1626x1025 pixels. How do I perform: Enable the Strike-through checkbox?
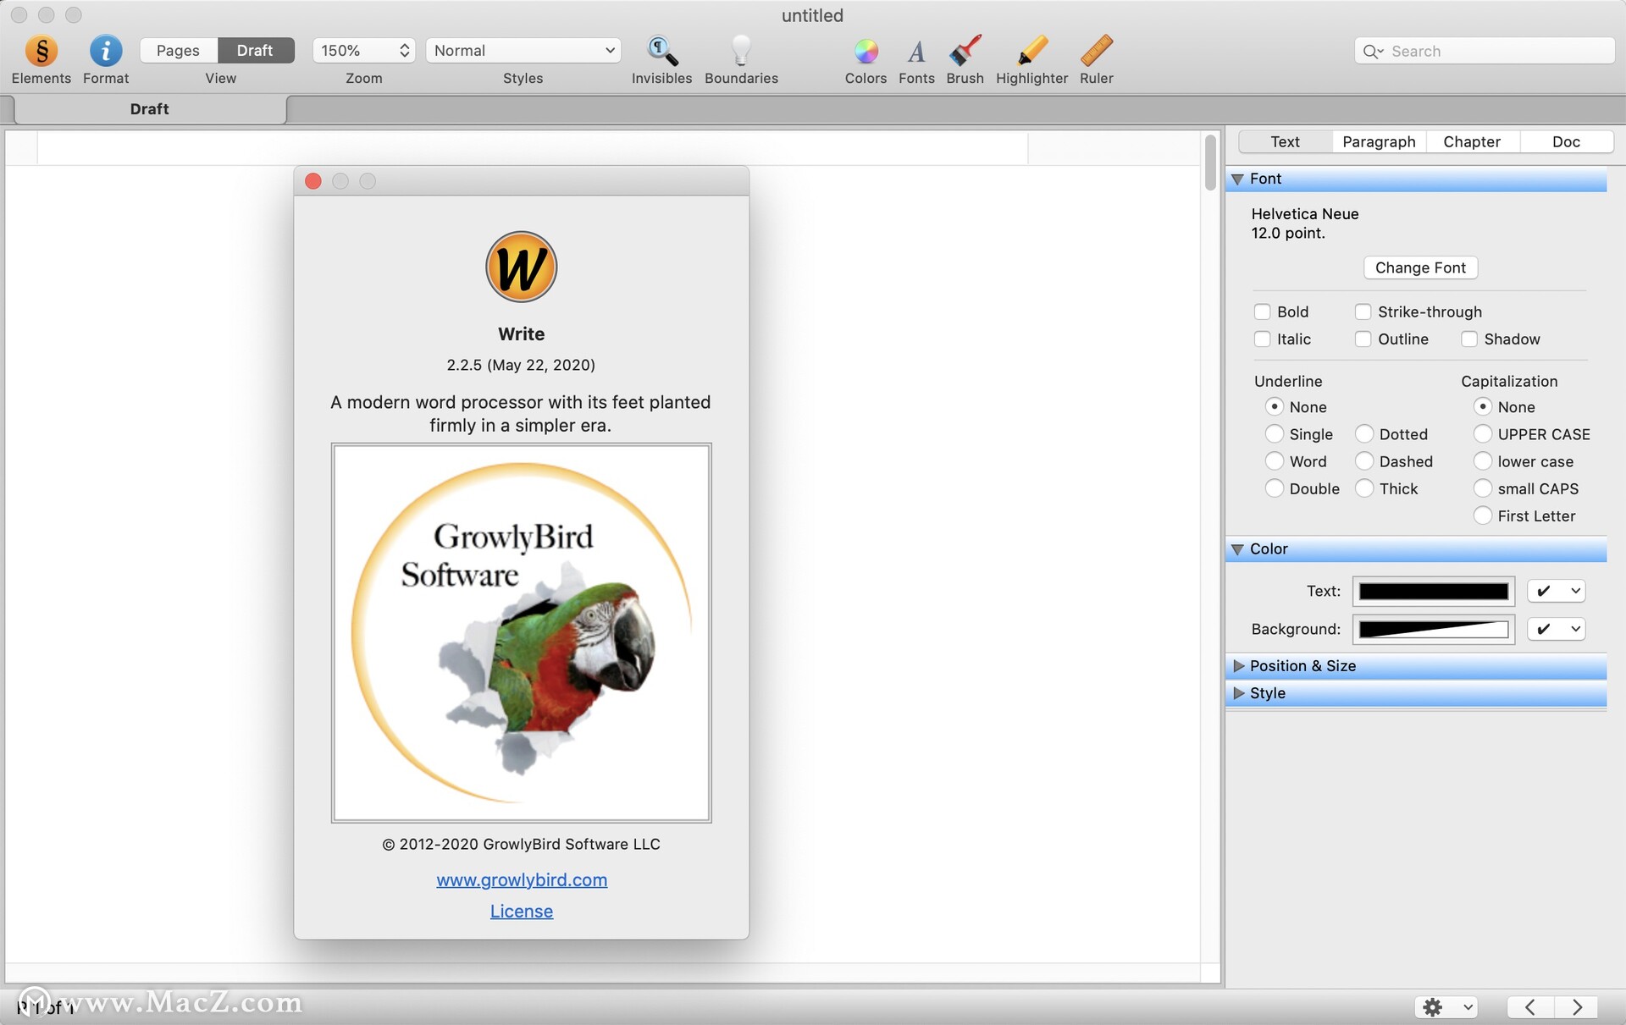click(x=1363, y=311)
